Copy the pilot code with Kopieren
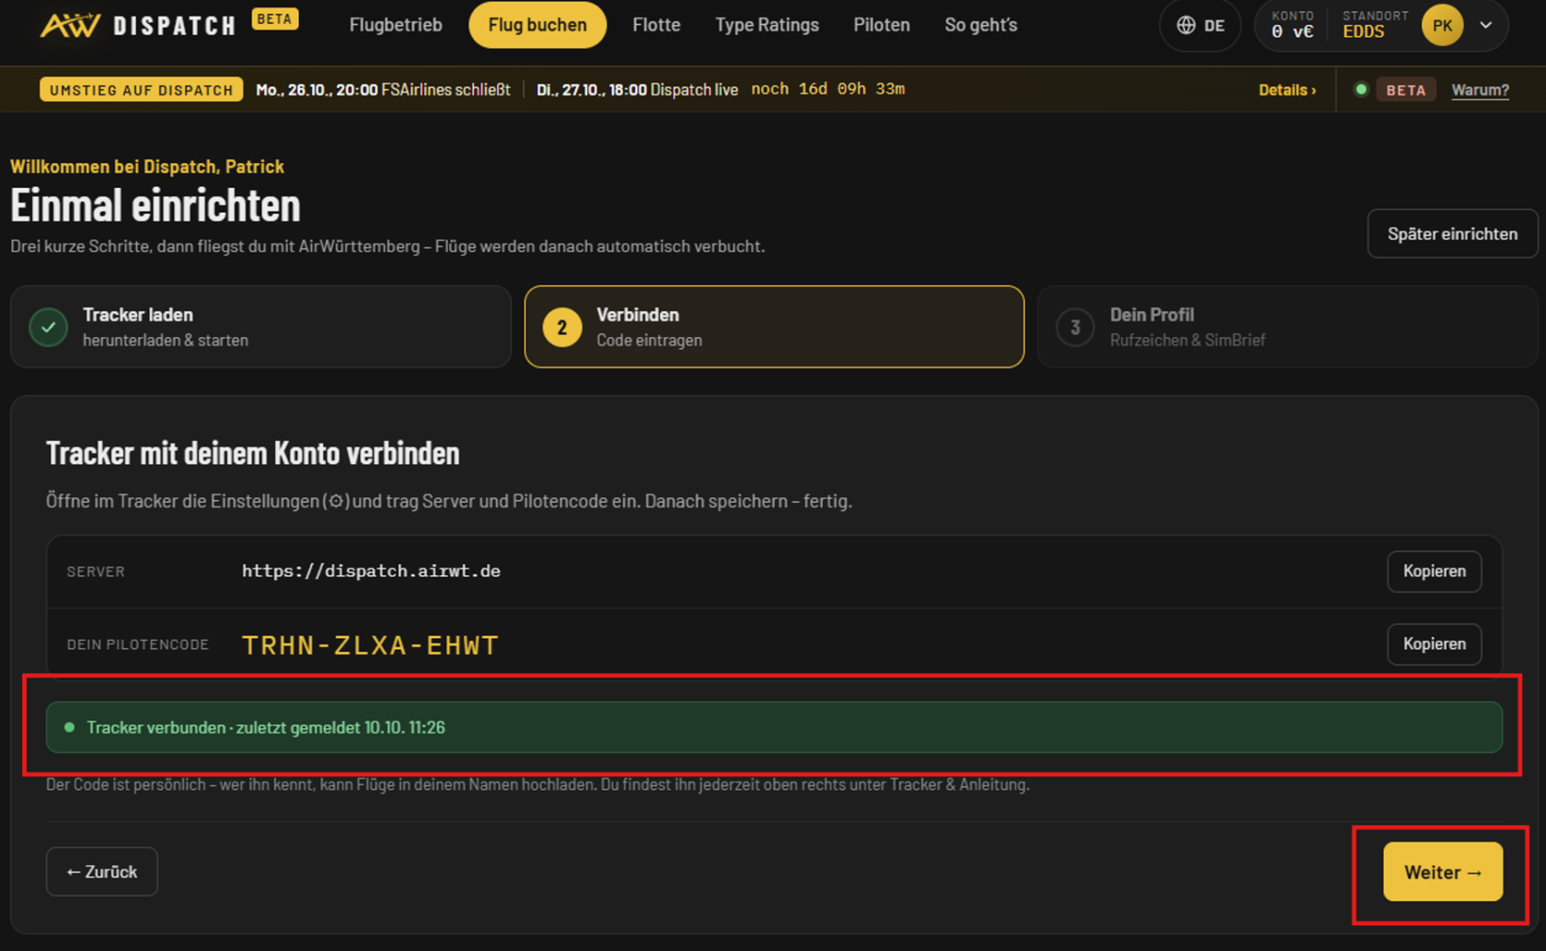1546x951 pixels. [x=1434, y=644]
